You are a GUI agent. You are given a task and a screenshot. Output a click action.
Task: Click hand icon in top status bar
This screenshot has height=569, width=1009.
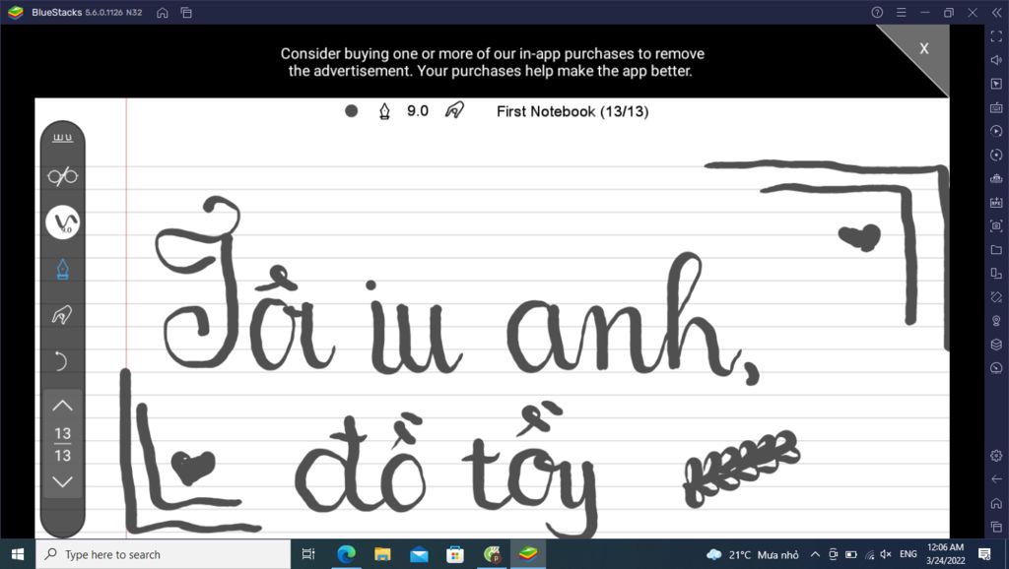pos(454,110)
